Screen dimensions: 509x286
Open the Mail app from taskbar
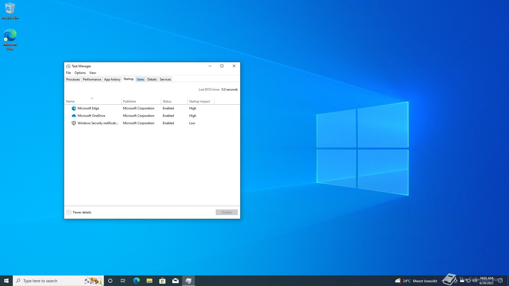pyautogui.click(x=175, y=281)
